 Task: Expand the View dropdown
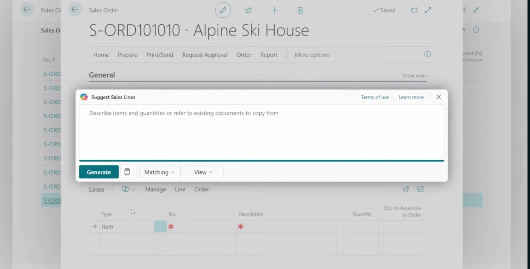tap(204, 172)
